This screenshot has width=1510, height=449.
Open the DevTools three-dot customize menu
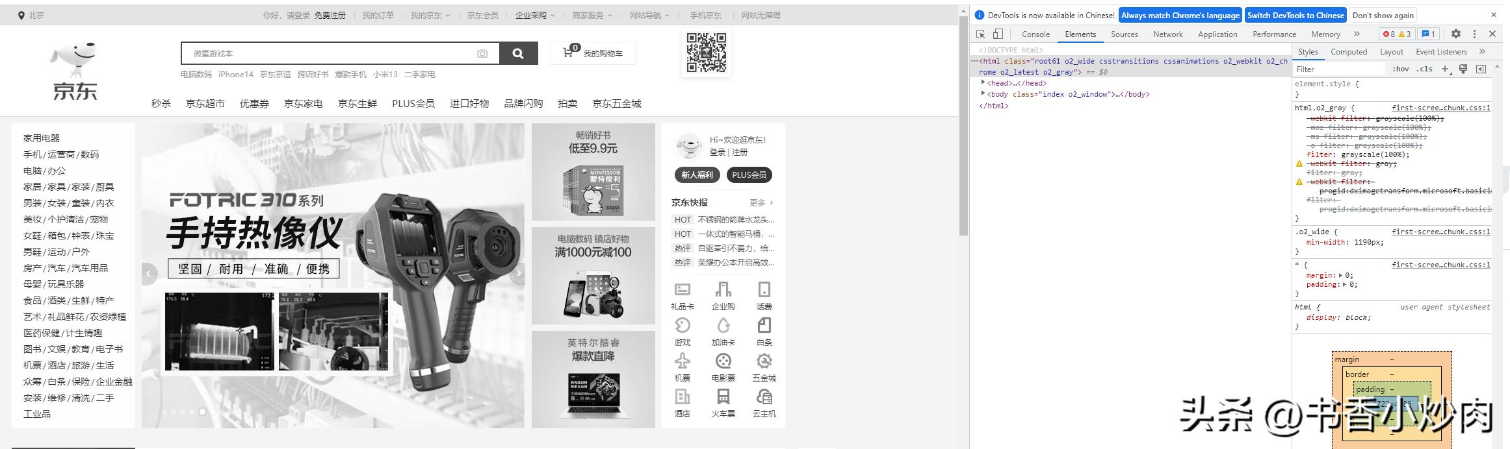coord(1474,34)
